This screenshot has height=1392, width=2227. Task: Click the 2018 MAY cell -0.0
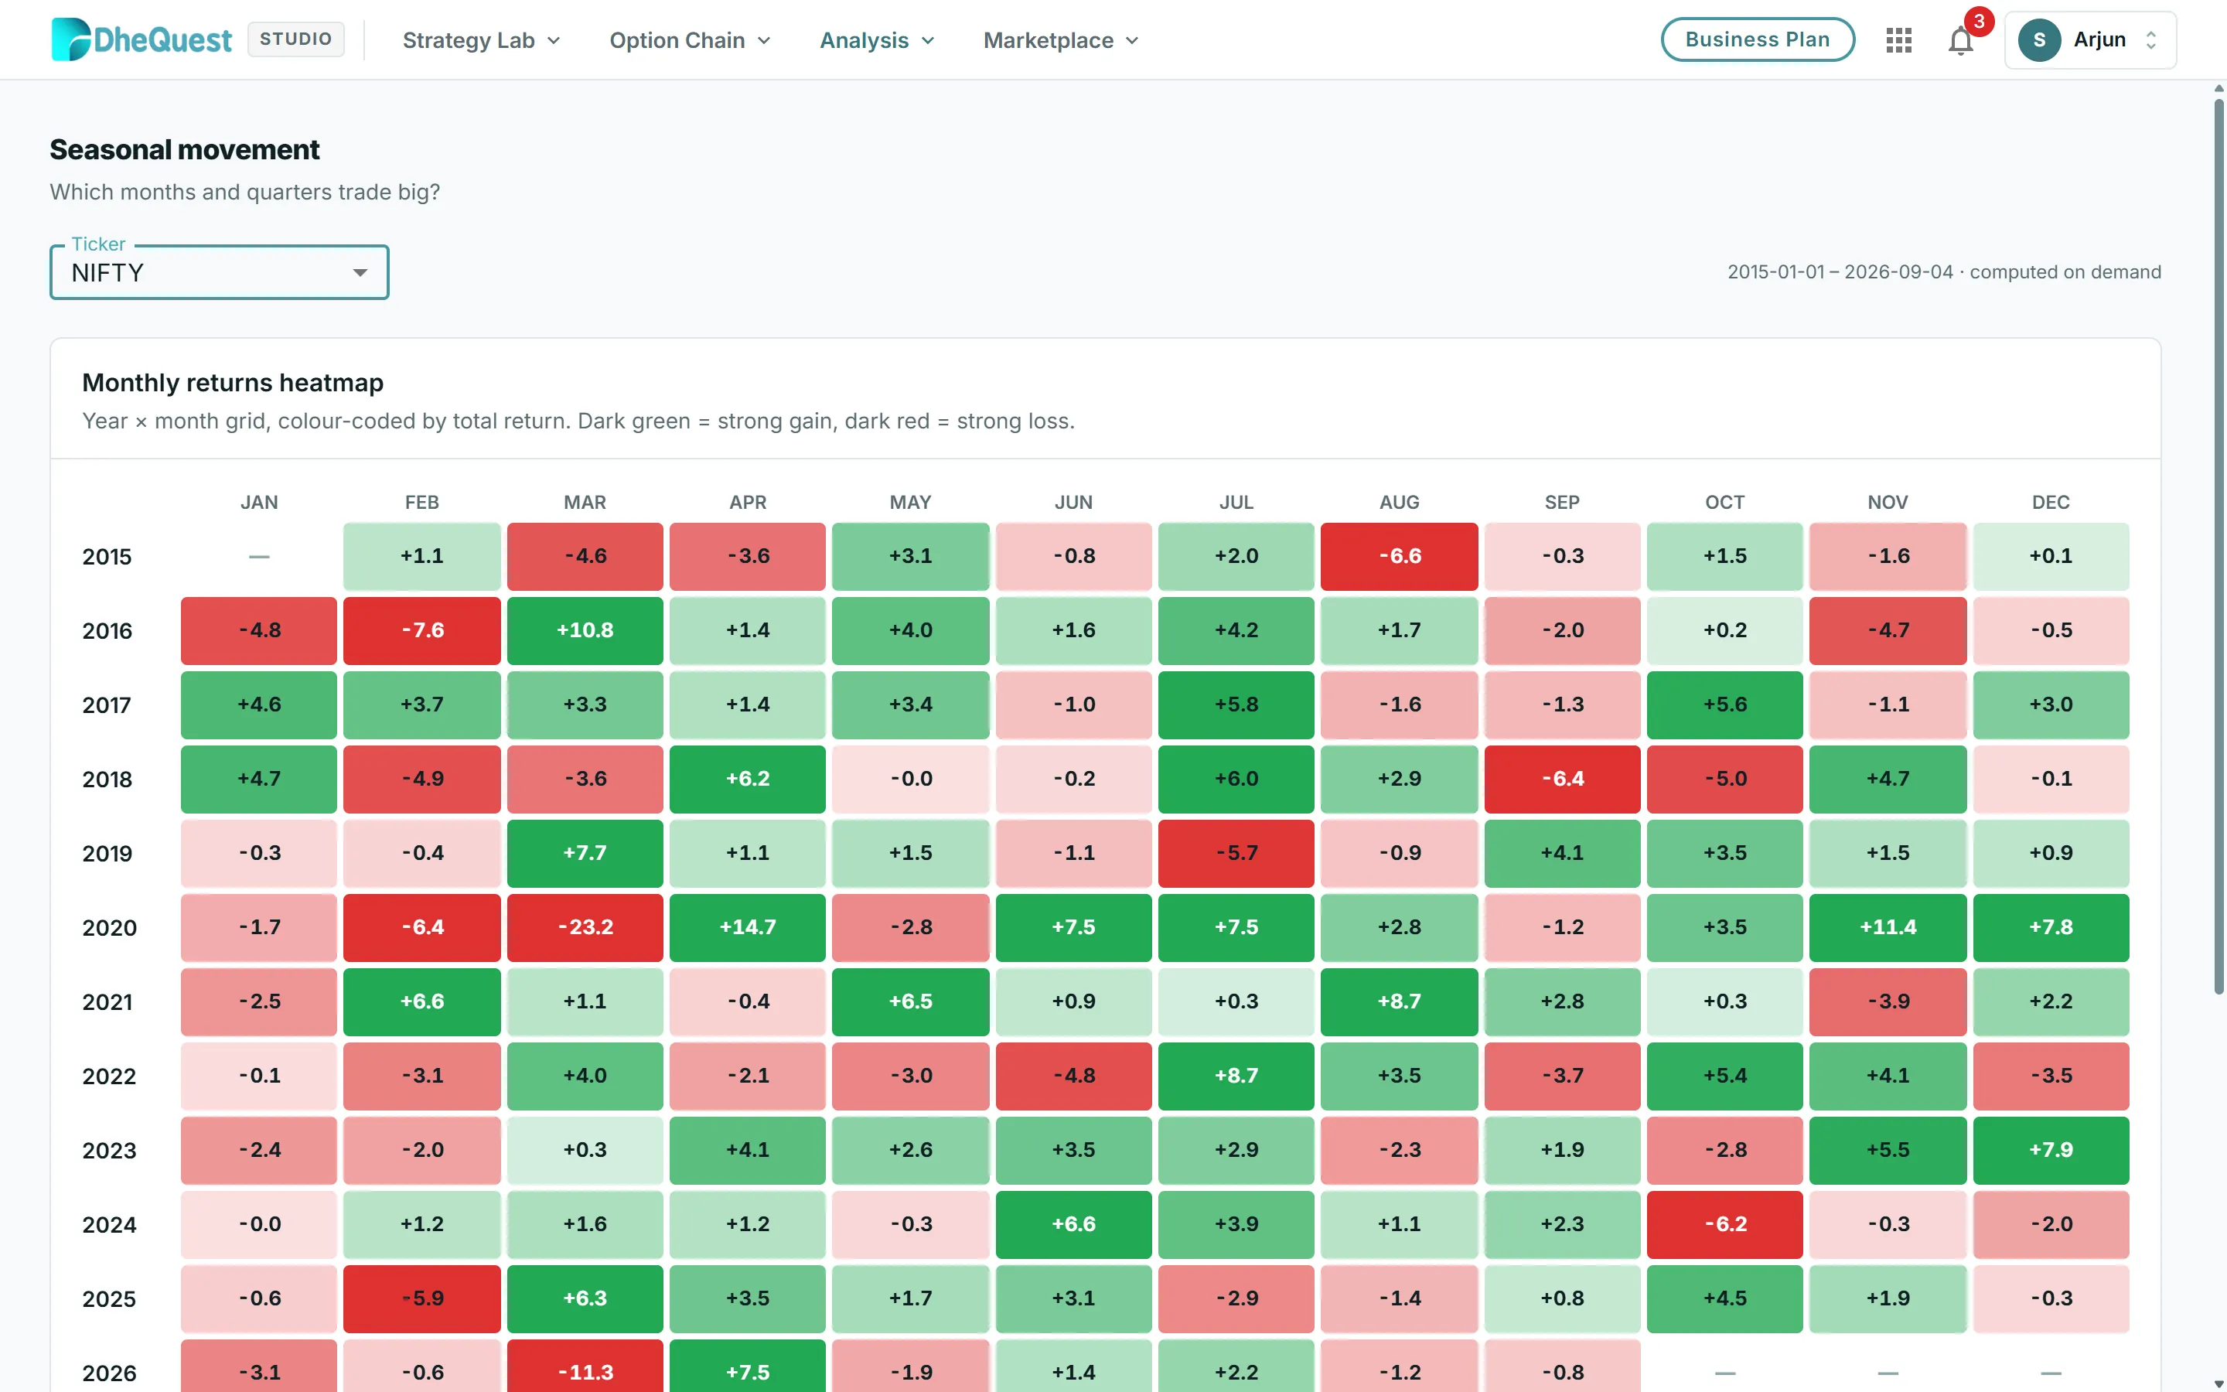(x=910, y=779)
